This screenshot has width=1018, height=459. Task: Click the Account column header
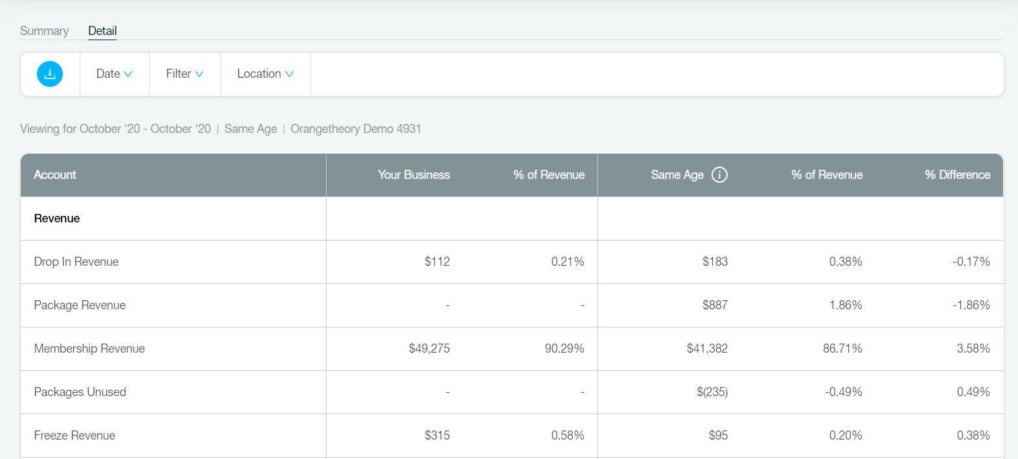tap(55, 175)
